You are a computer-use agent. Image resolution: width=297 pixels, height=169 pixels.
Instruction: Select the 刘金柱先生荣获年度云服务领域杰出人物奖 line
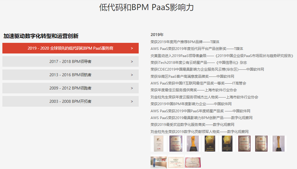tap(204, 97)
